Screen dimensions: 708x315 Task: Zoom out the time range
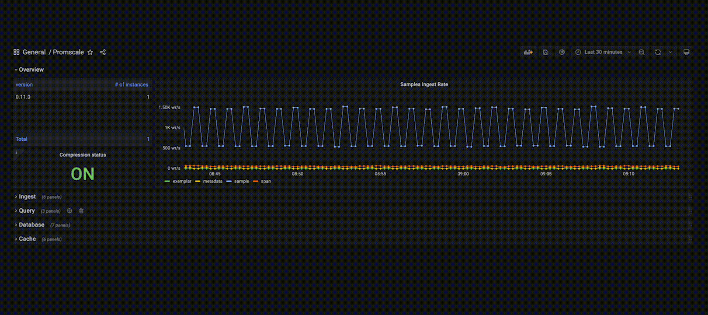(642, 52)
